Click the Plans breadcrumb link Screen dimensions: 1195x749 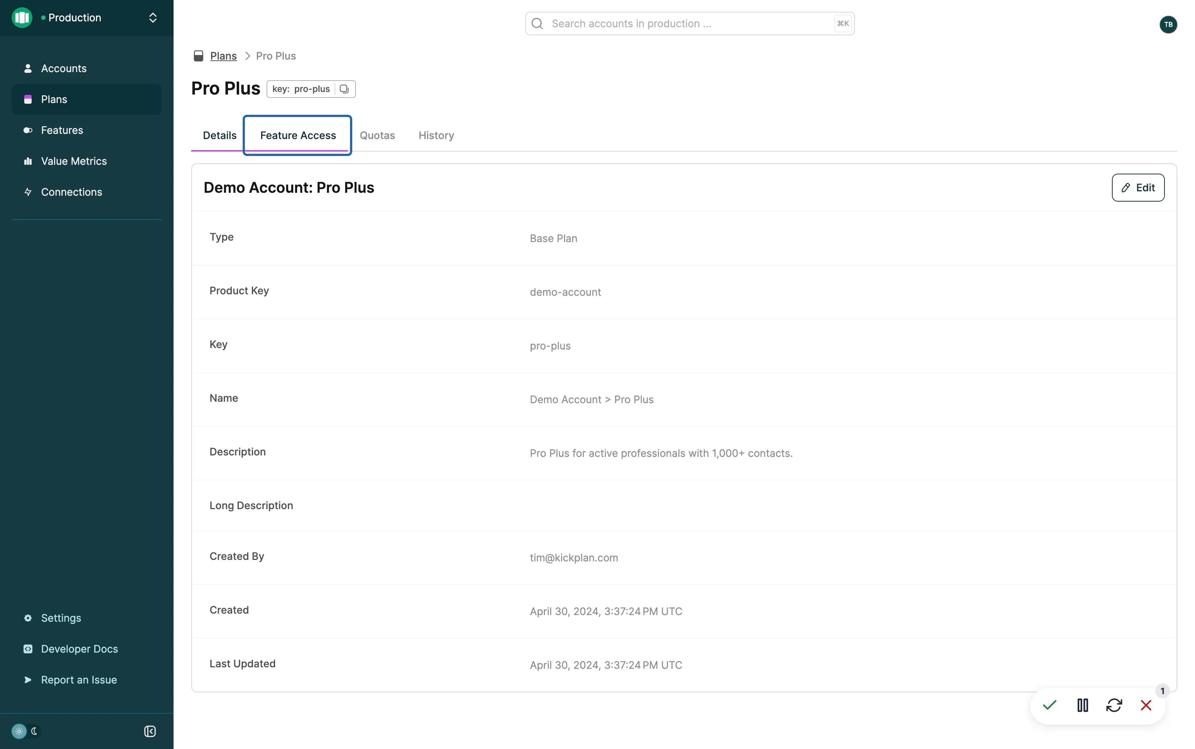(223, 56)
